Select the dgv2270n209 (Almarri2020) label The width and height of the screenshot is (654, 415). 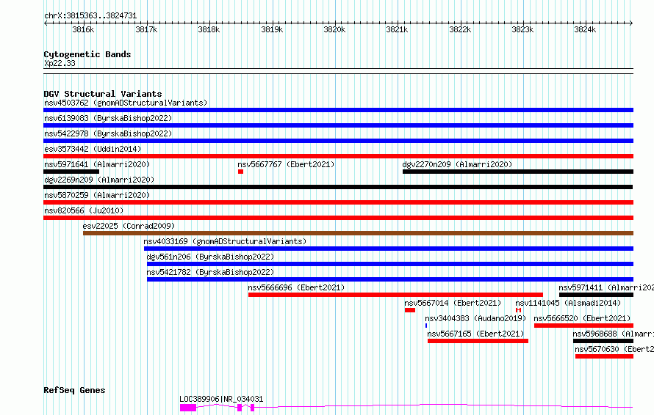coord(457,164)
